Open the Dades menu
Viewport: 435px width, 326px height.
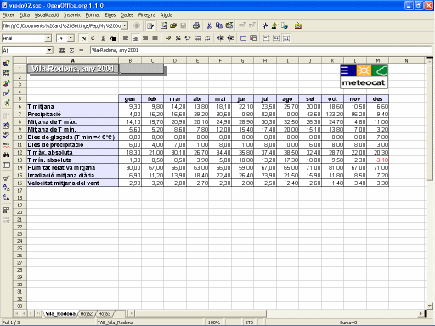(x=127, y=15)
